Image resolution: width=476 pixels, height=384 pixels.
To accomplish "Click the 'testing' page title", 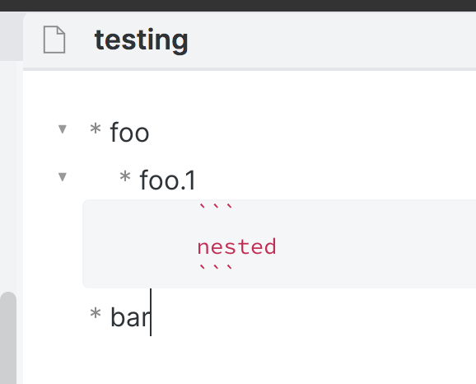I will click(x=141, y=40).
